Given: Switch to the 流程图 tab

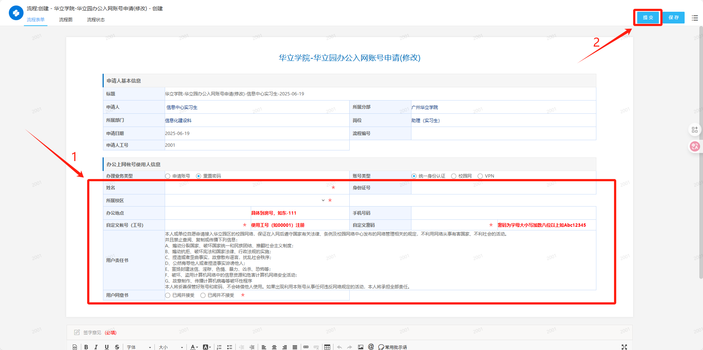Looking at the screenshot, I should coord(66,20).
